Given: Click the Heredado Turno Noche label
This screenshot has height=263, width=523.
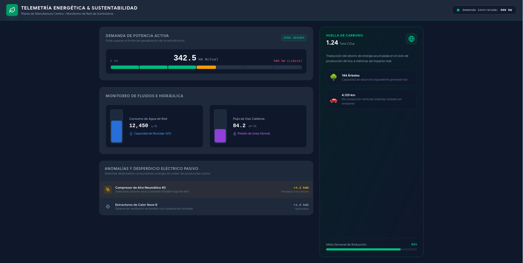Looking at the screenshot, I should (295, 192).
